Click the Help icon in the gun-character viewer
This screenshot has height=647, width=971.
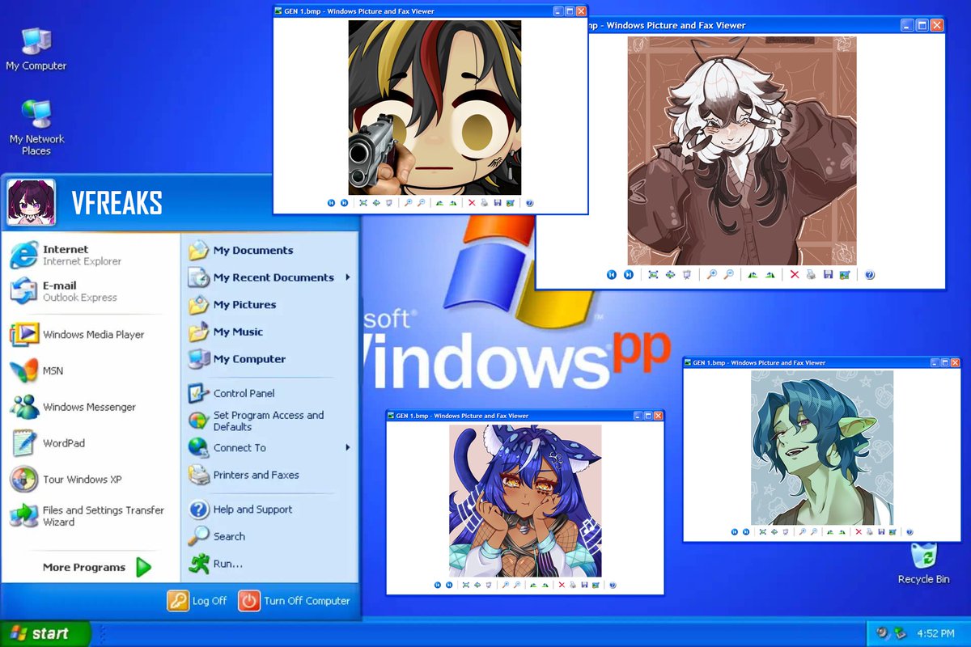pyautogui.click(x=530, y=203)
